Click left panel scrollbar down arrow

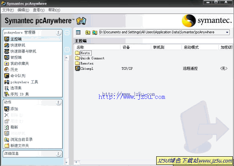coord(66,162)
